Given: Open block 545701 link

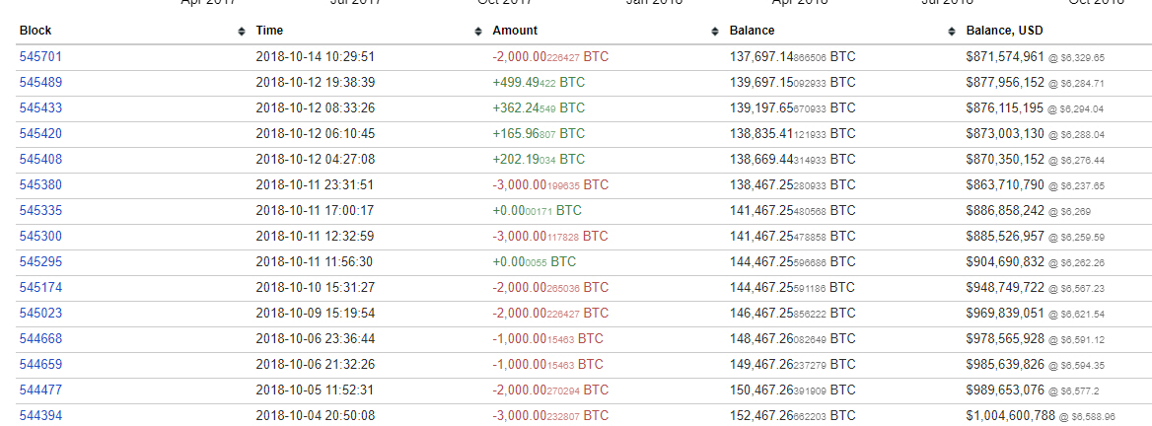Looking at the screenshot, I should tap(40, 57).
